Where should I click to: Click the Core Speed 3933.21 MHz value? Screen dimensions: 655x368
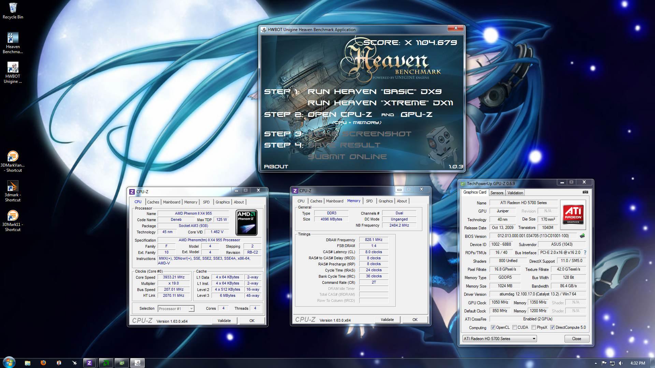174,277
